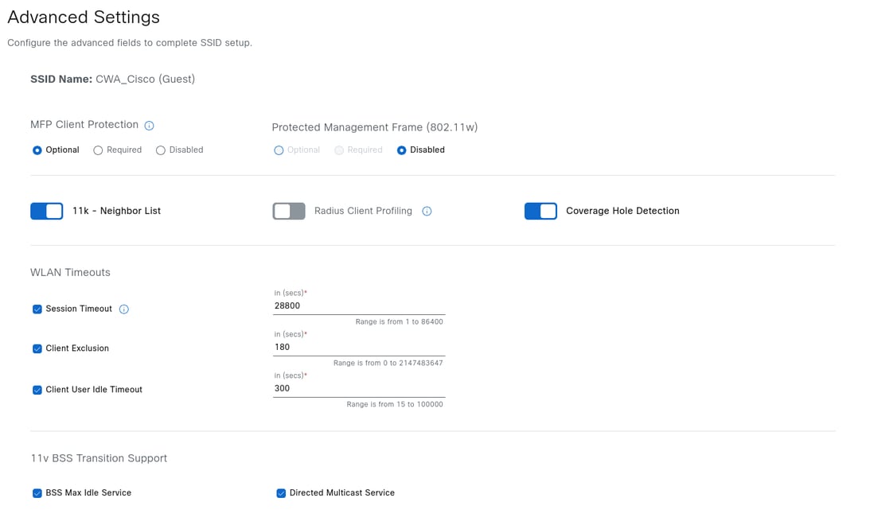This screenshot has height=529, width=870.
Task: Click the Client User Idle Timeout field
Action: coord(358,388)
